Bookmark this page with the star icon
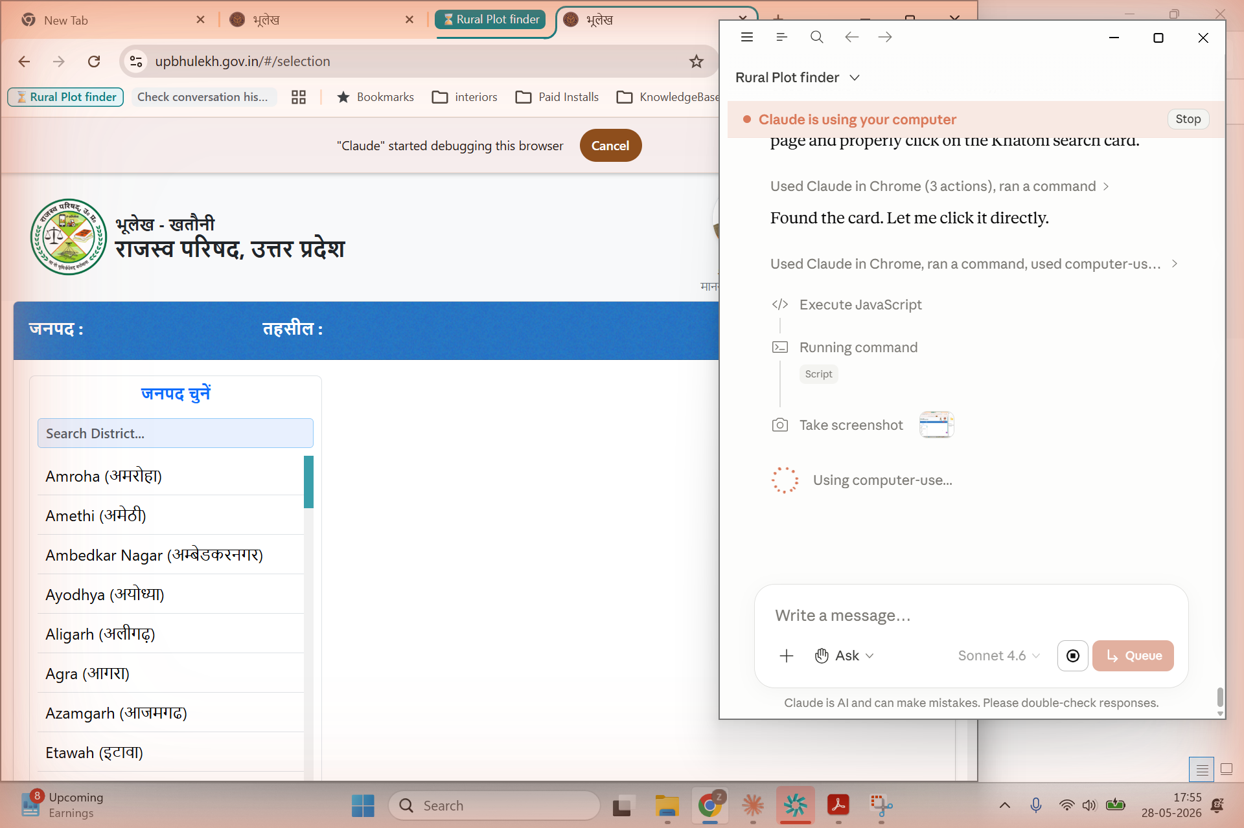 [697, 62]
